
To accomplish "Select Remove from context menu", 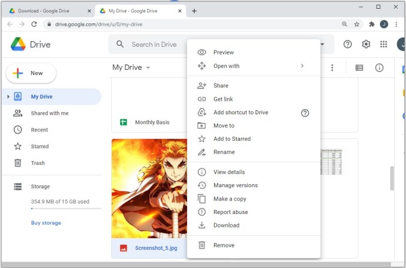I will [x=254, y=245].
